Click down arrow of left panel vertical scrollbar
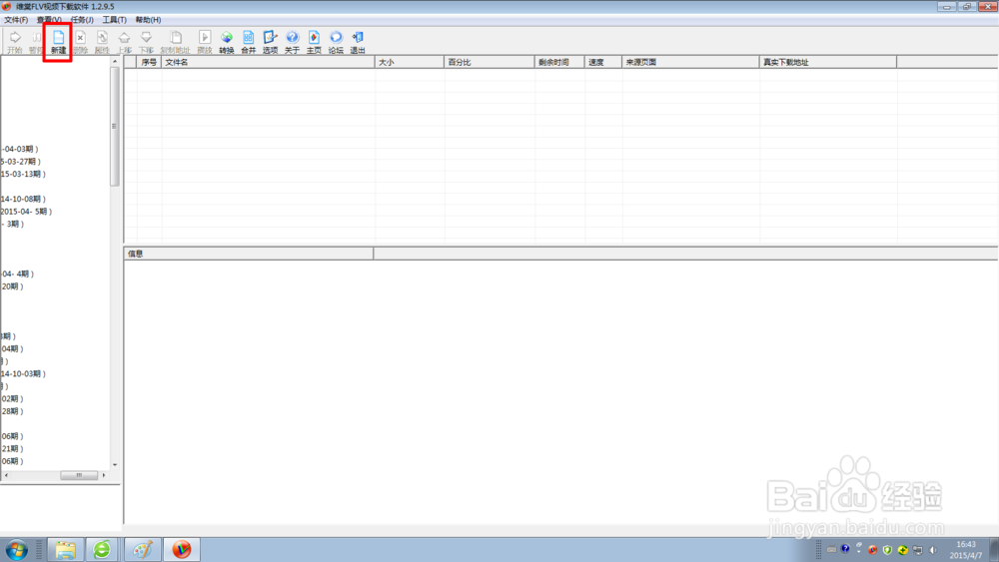 (x=115, y=464)
